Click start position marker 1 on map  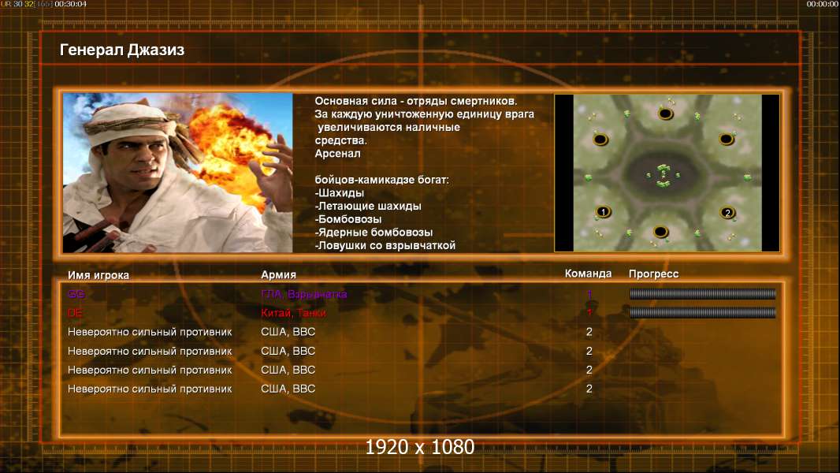(604, 212)
